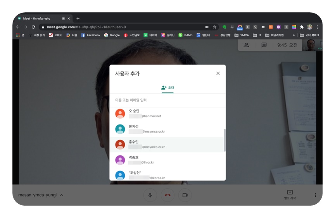Open the Chrome three-dot menu
335x218 pixels.
(317, 27)
